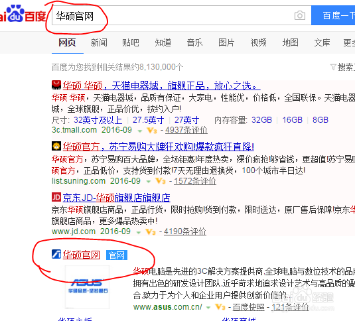Choose size 27.5英寸
This screenshot has height=321, width=355.
click(x=148, y=120)
